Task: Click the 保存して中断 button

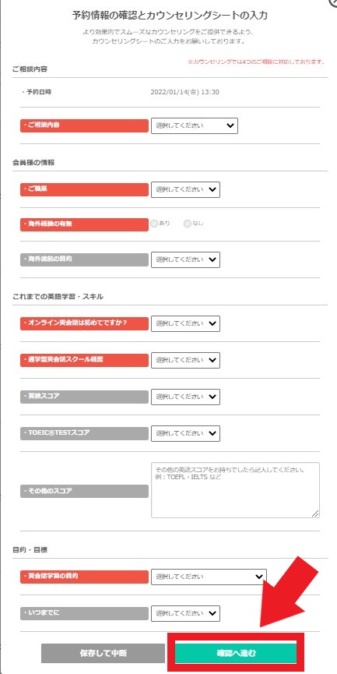Action: [x=103, y=654]
